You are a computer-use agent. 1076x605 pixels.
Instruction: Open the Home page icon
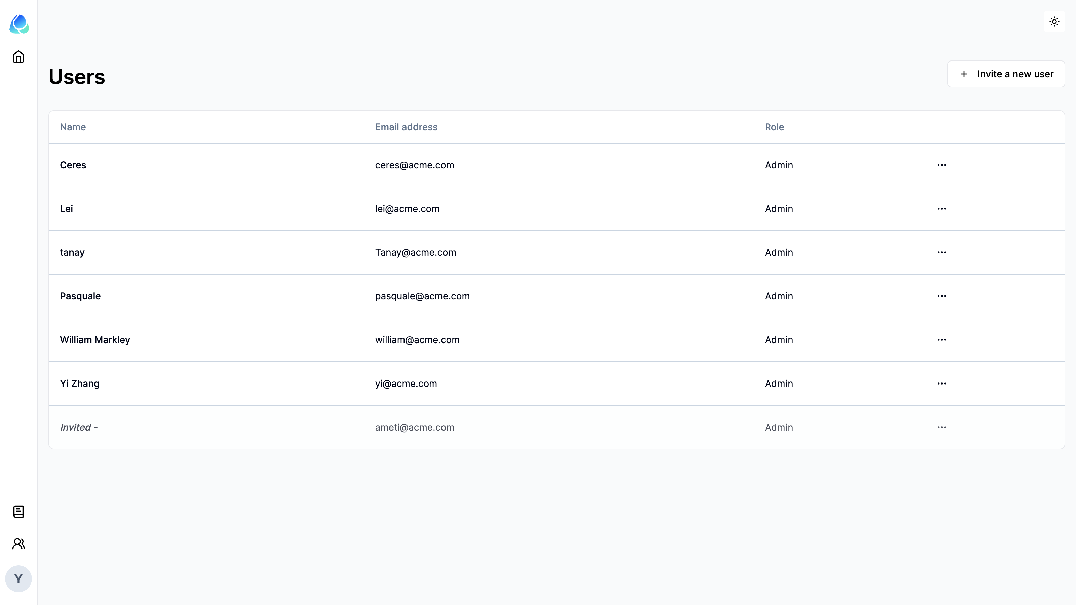[x=18, y=56]
